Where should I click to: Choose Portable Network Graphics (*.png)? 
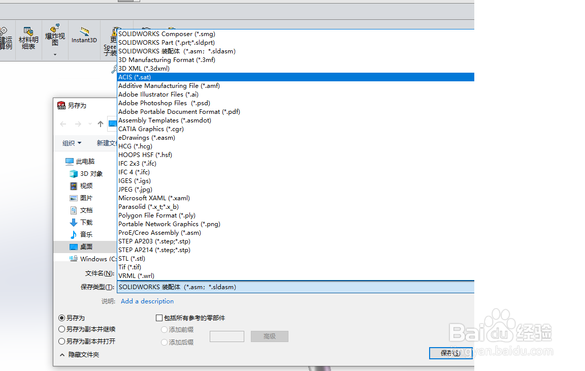point(296,224)
